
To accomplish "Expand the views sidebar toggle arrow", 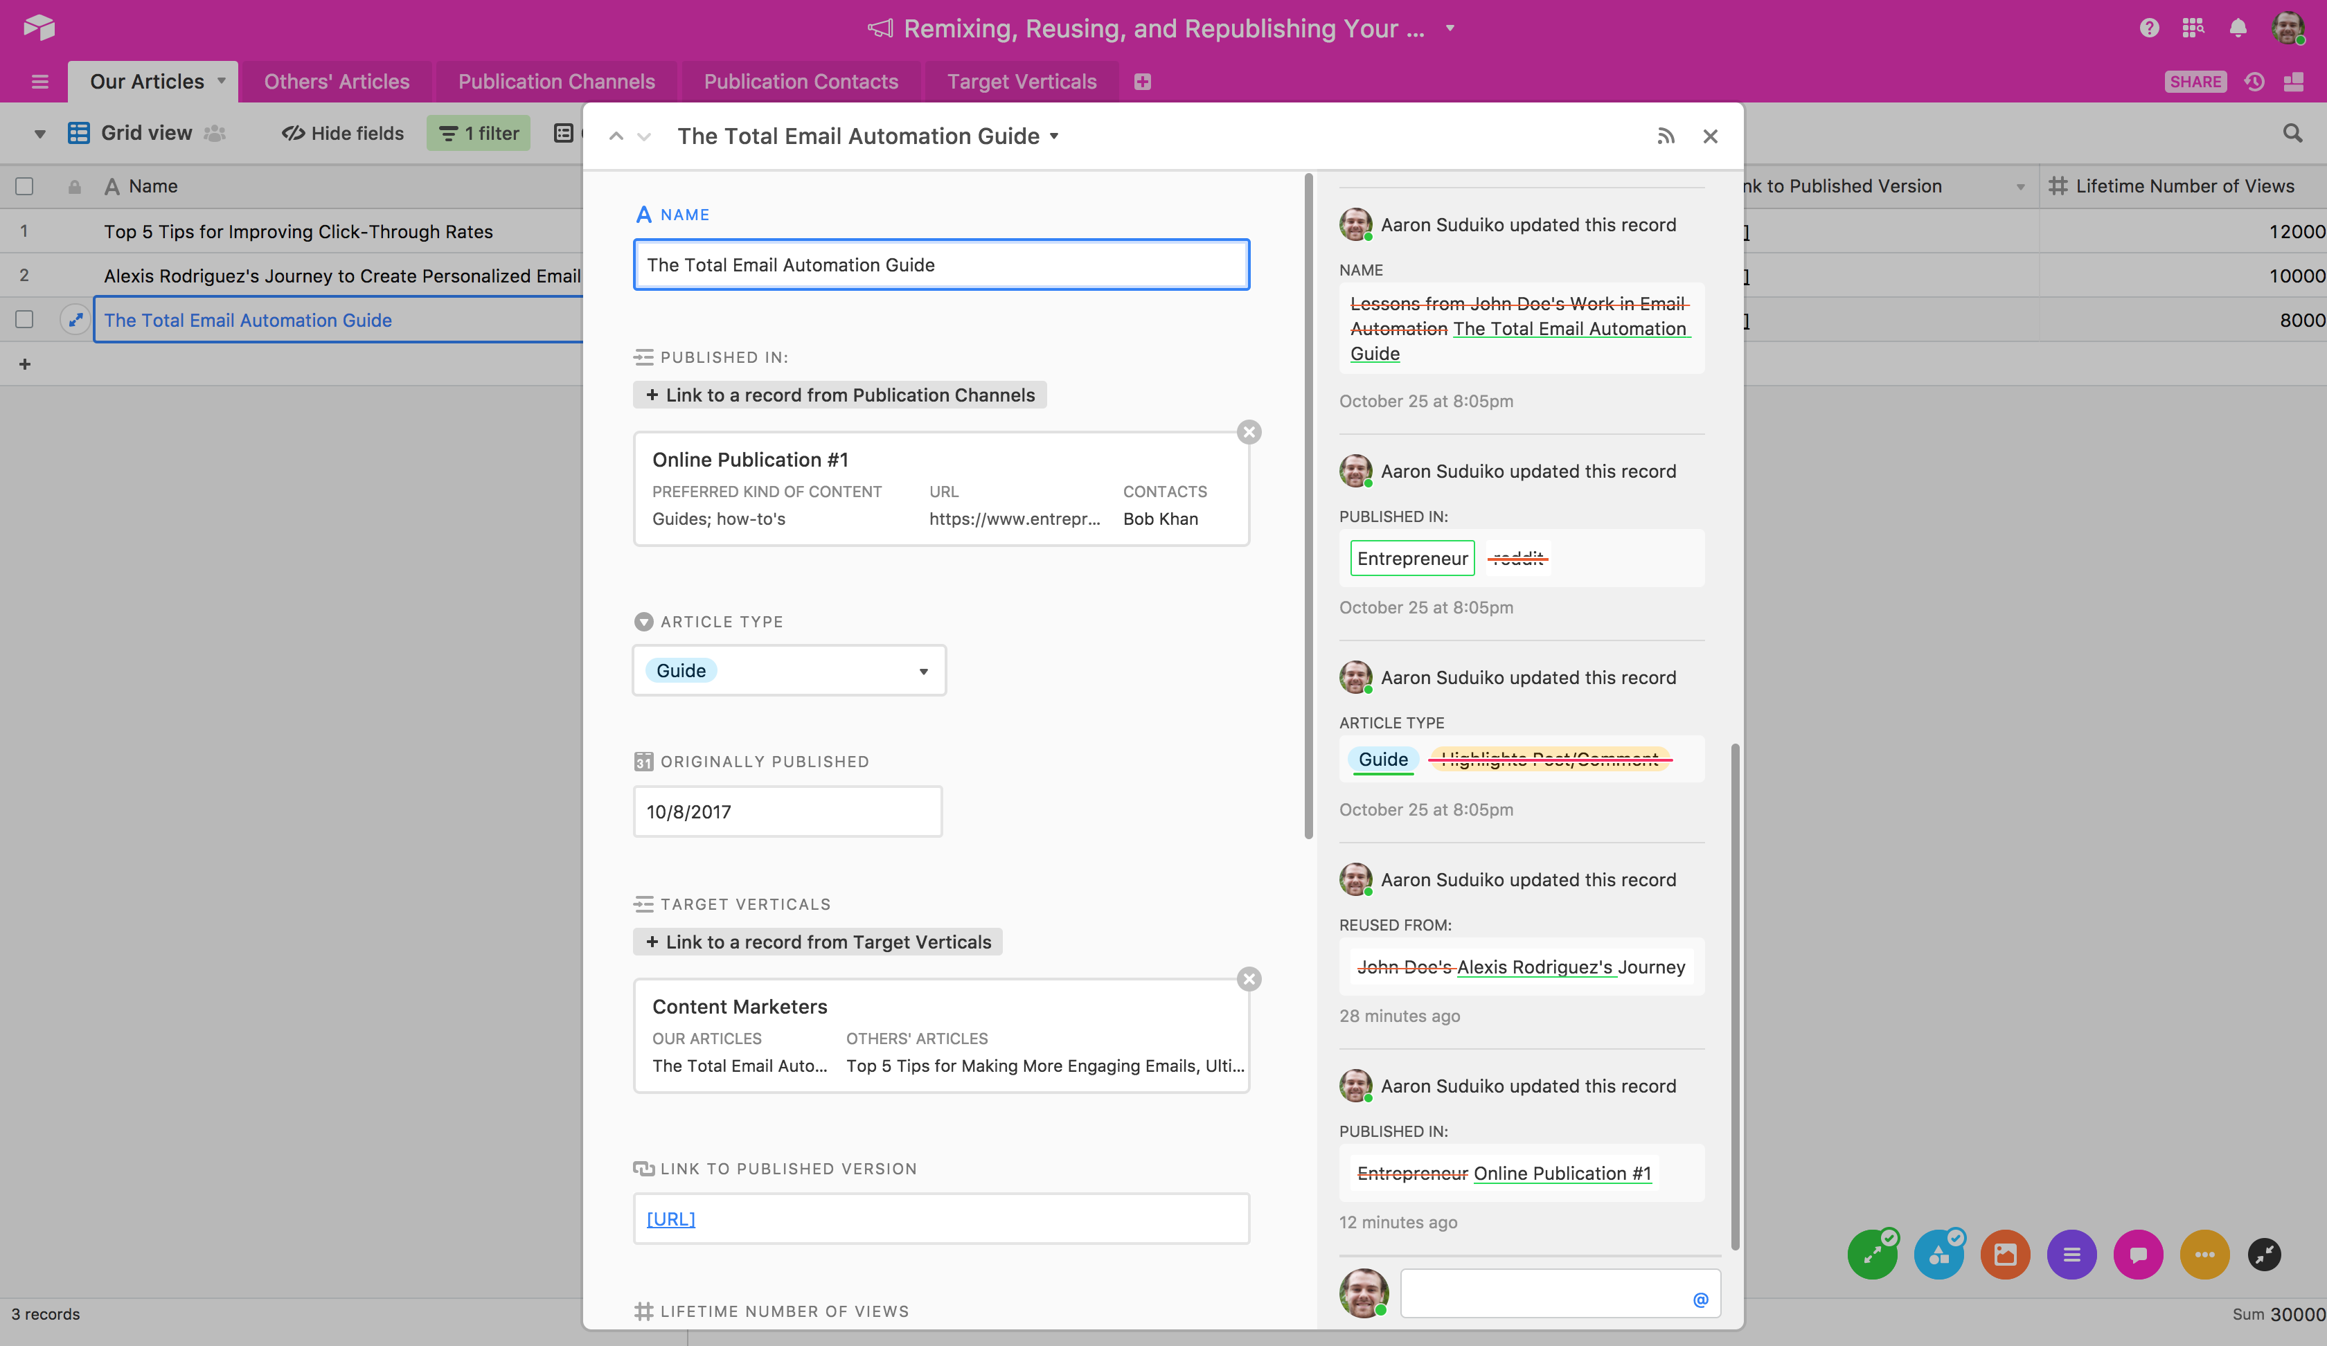I will (39, 134).
